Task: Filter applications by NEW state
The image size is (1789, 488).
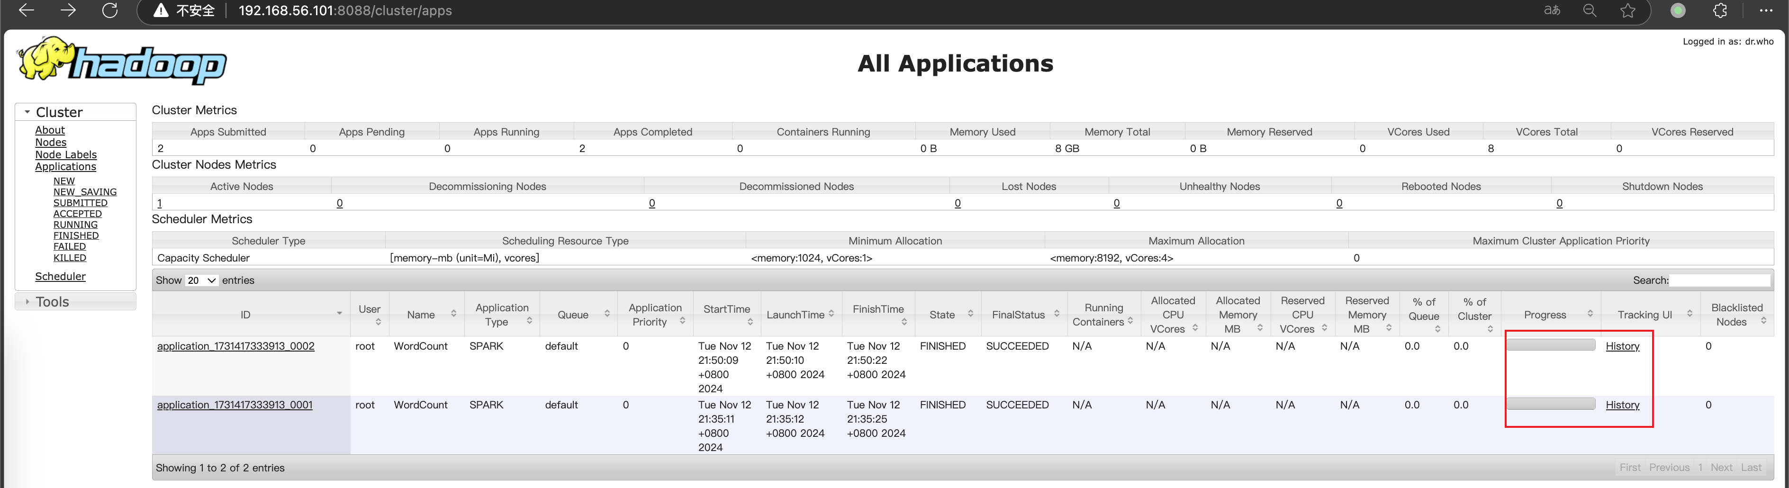Action: point(64,181)
